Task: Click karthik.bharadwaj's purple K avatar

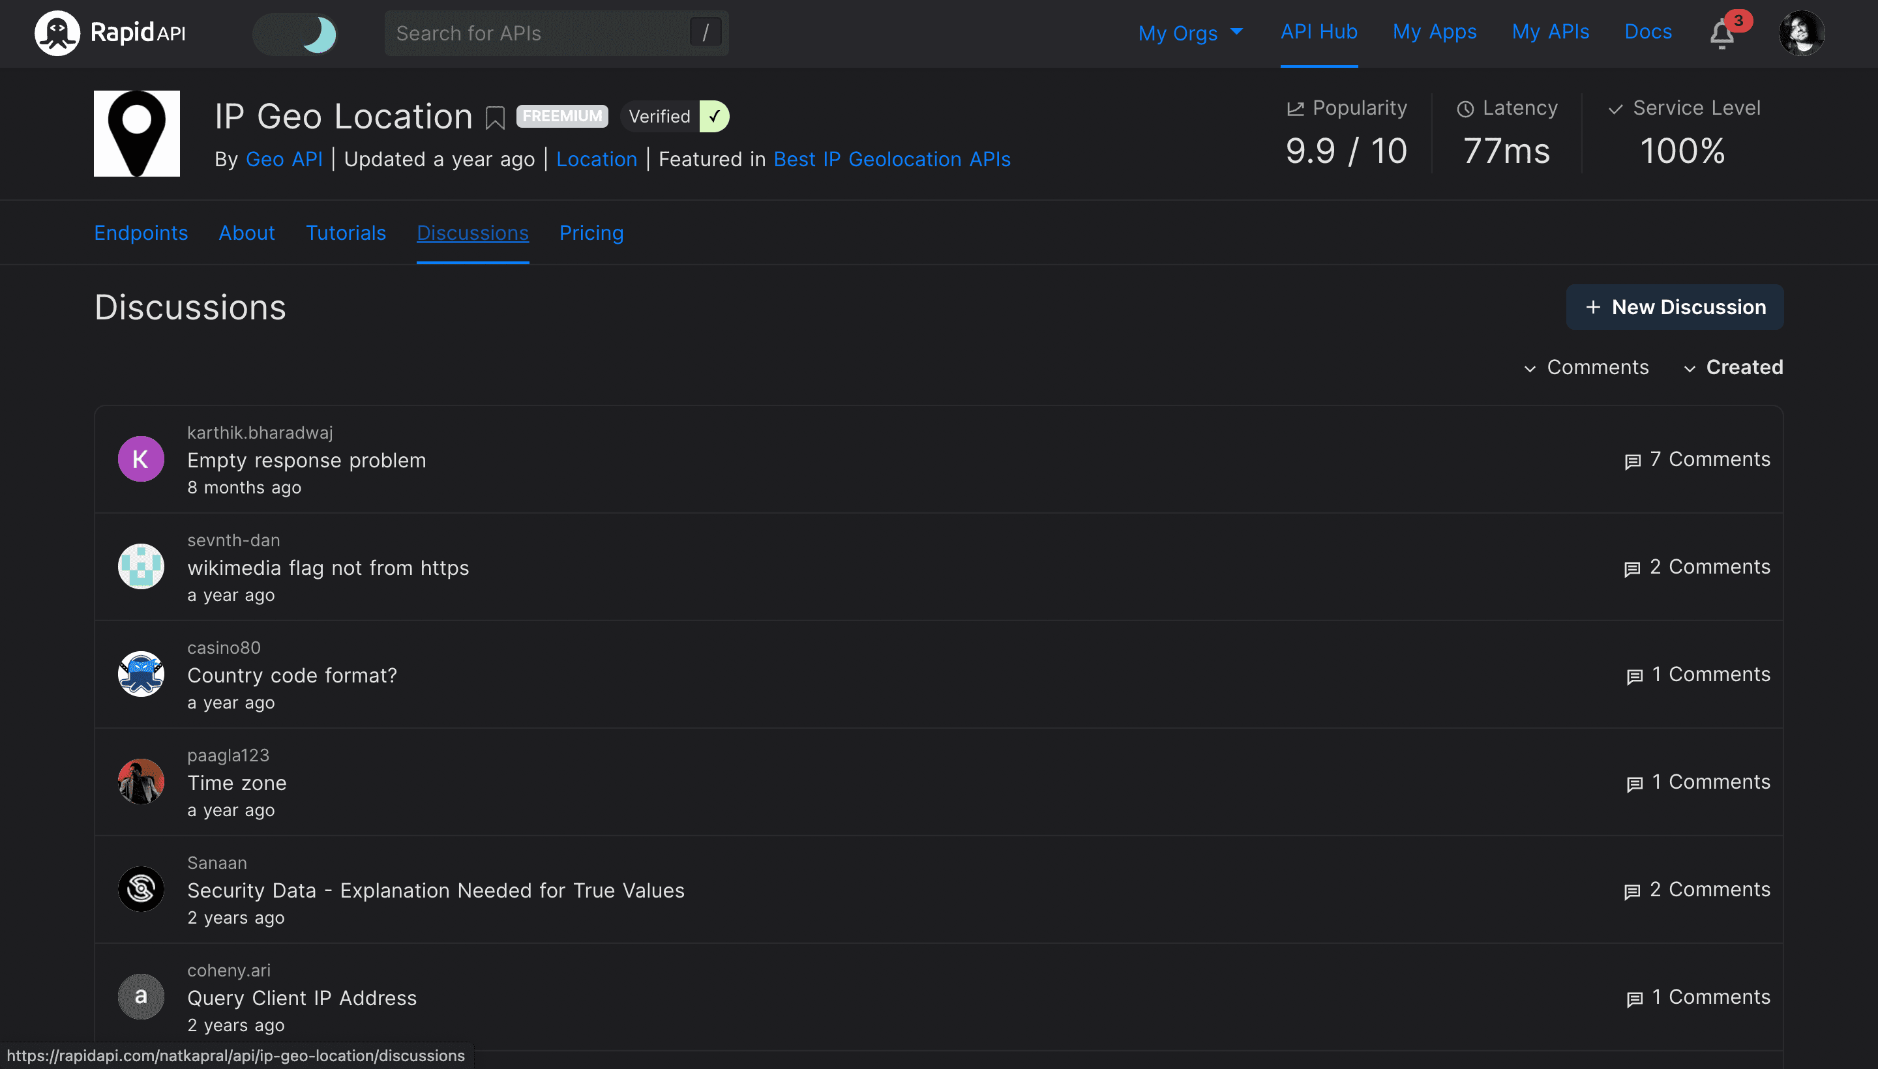Action: [141, 459]
